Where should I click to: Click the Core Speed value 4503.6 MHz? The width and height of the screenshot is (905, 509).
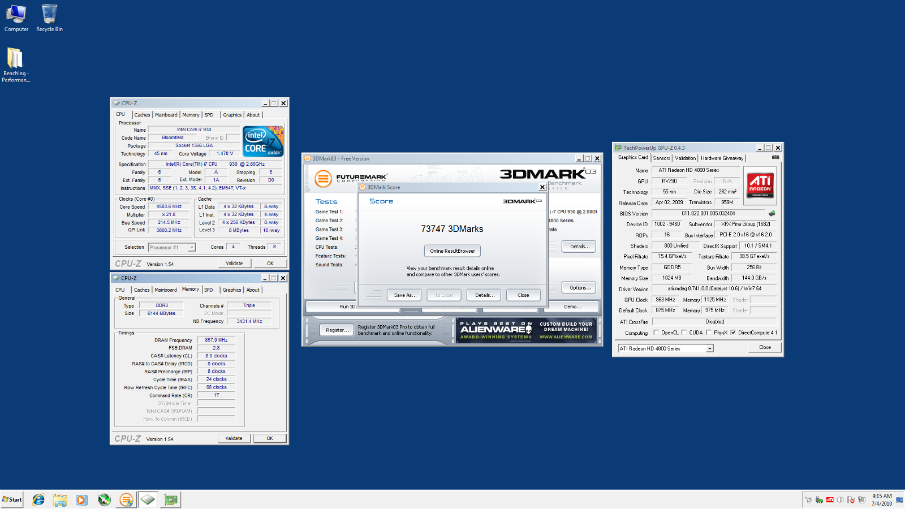pos(169,206)
